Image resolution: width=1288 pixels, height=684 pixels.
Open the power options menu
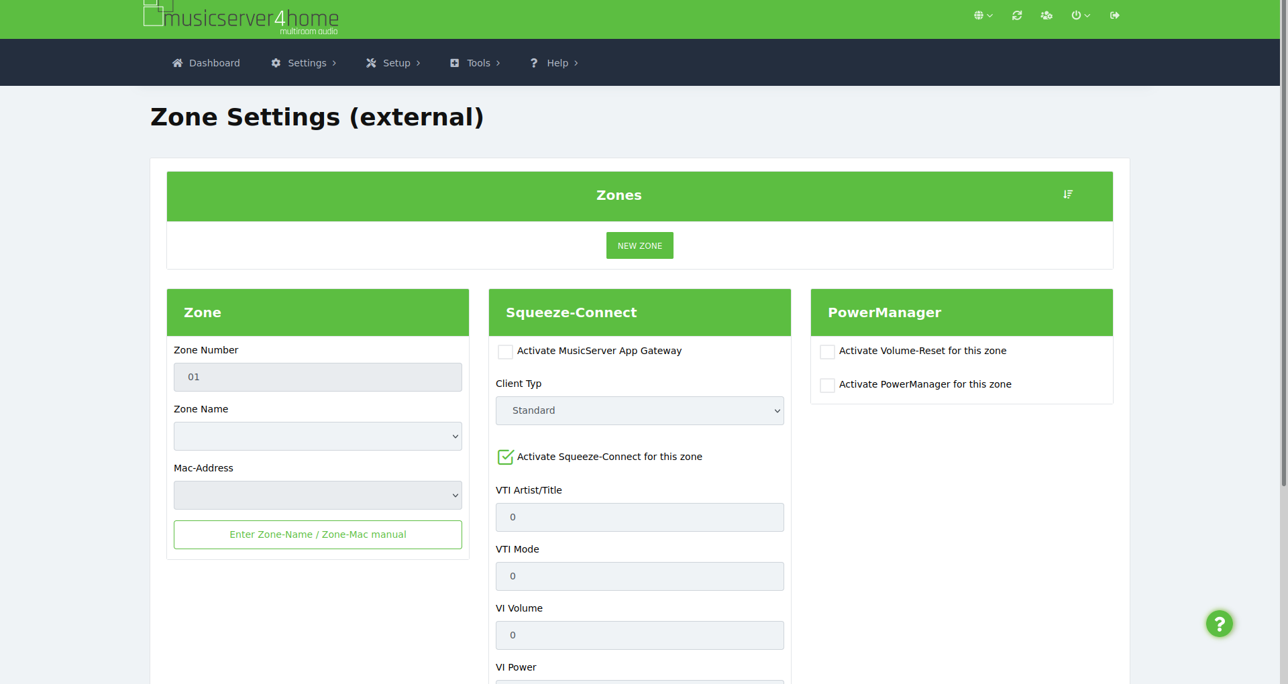1080,15
